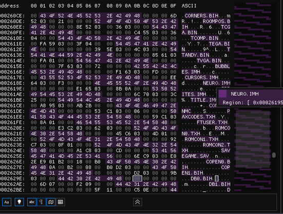Click the Address column header

(9, 6)
